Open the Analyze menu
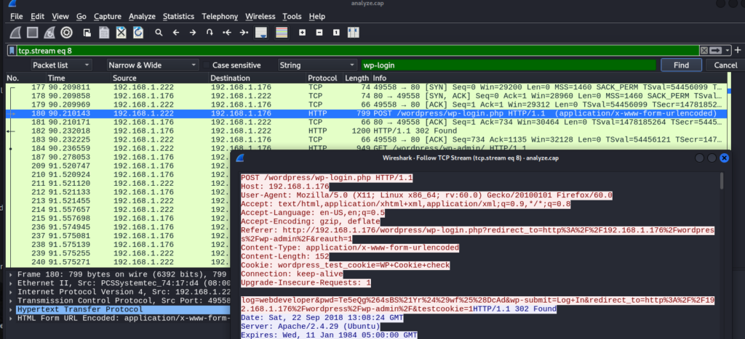This screenshot has height=339, width=745. (x=142, y=16)
